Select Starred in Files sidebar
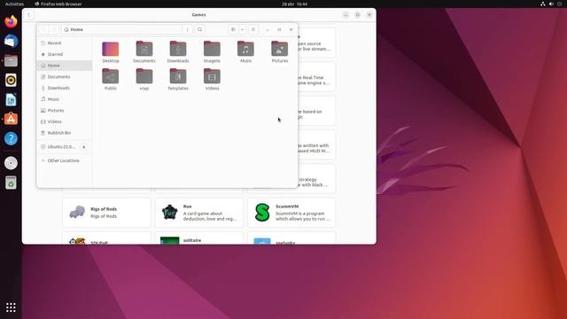 [x=65, y=54]
